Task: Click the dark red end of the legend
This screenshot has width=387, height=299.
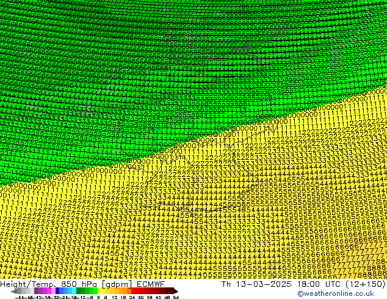Action: point(175,291)
